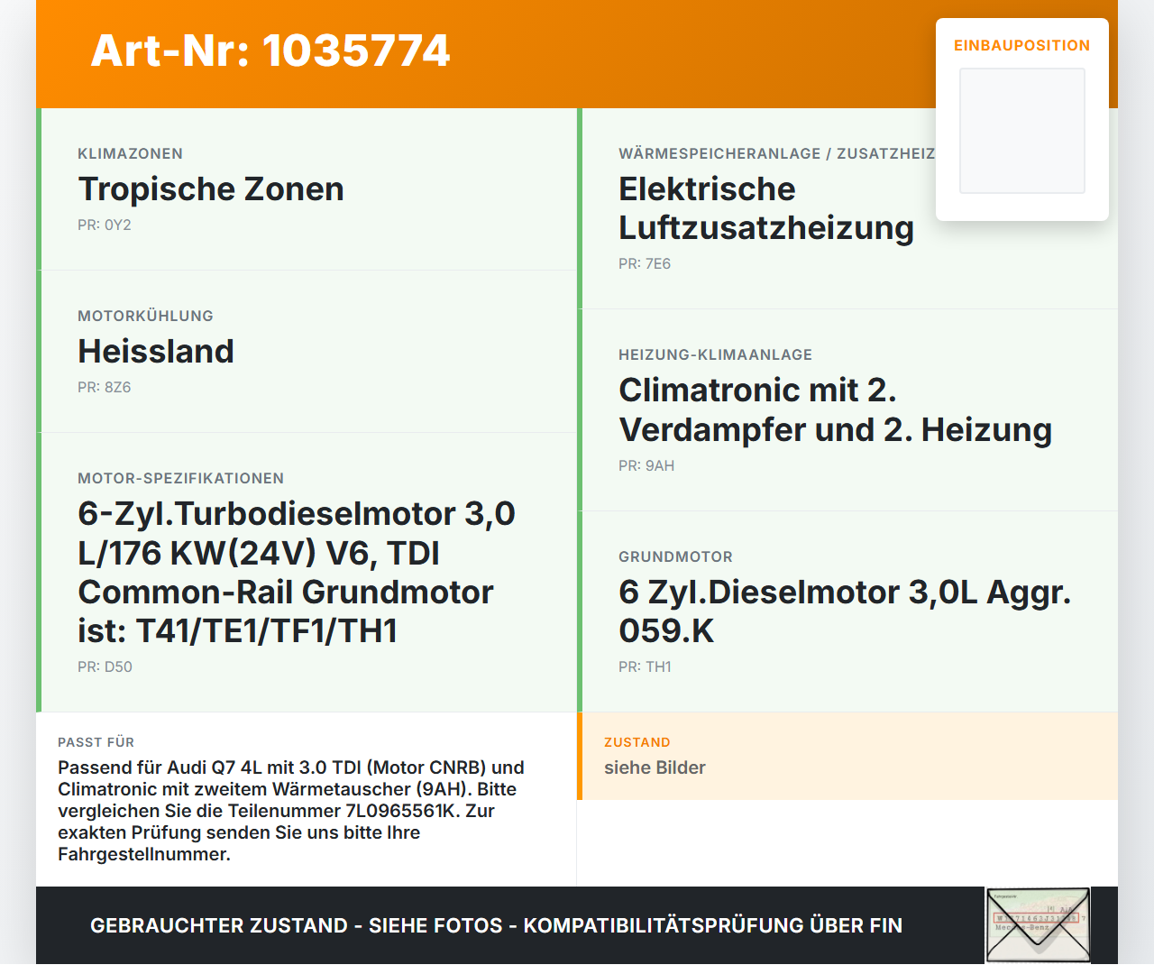Click the MOTORKÜHLUNG label

(x=145, y=317)
